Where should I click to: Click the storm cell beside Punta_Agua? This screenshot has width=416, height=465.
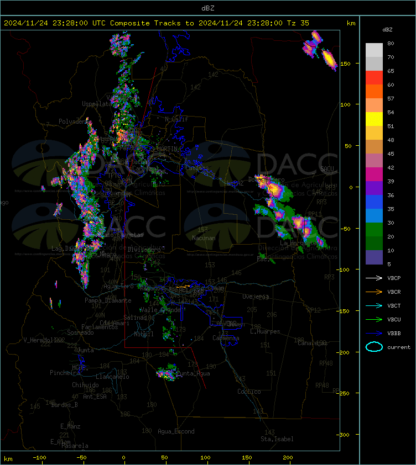[x=167, y=373]
